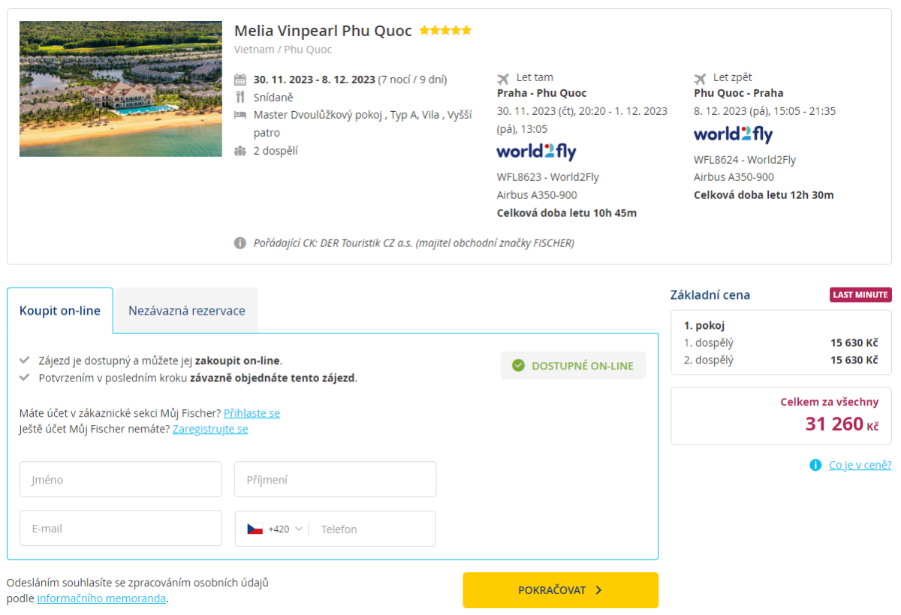Click the calendar icon beside trip dates
The width and height of the screenshot is (901, 615).
(240, 80)
